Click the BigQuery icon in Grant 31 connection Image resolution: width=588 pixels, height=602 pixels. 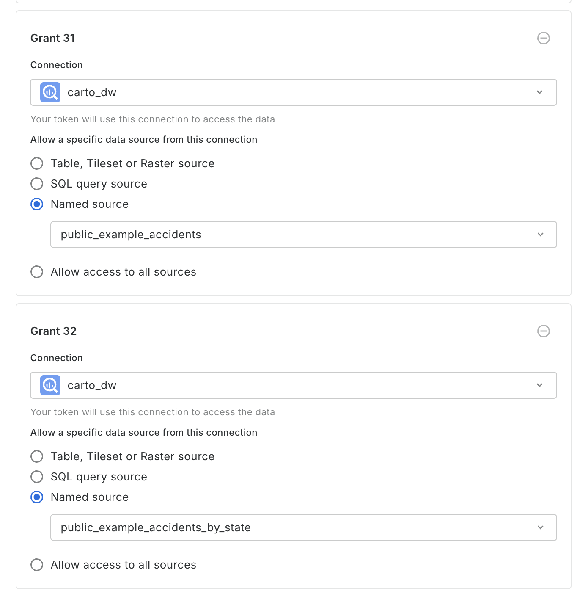pos(50,92)
